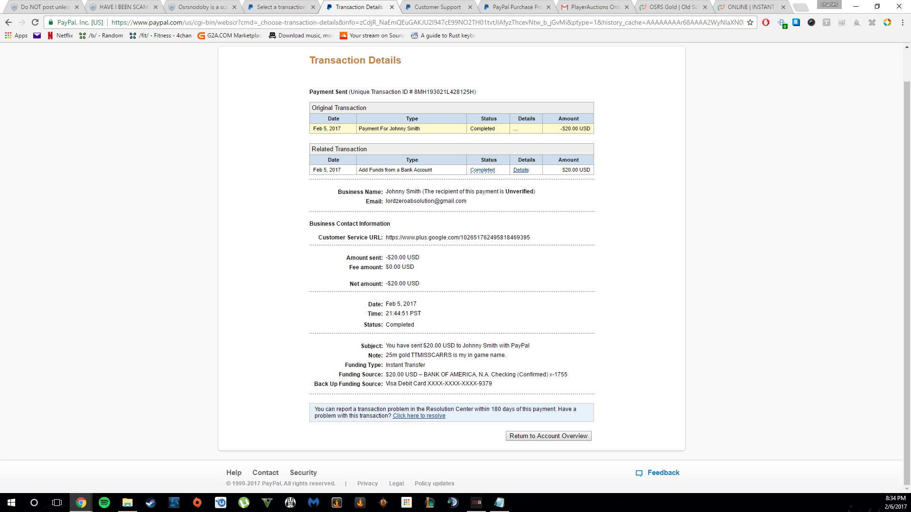Open Netflix bookmark
Viewport: 911px width, 512px height.
(60, 36)
